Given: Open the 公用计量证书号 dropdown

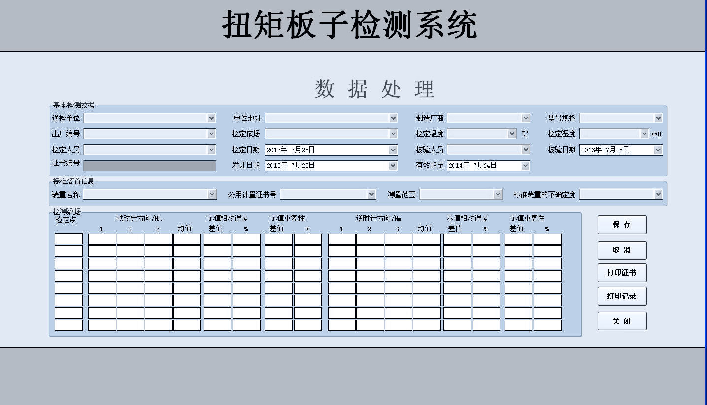Looking at the screenshot, I should [x=372, y=194].
